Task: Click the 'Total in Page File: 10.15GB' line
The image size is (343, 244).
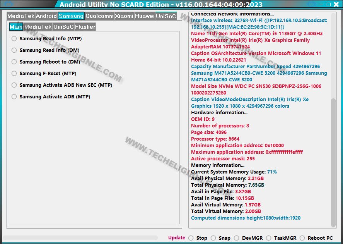Action: [222, 198]
